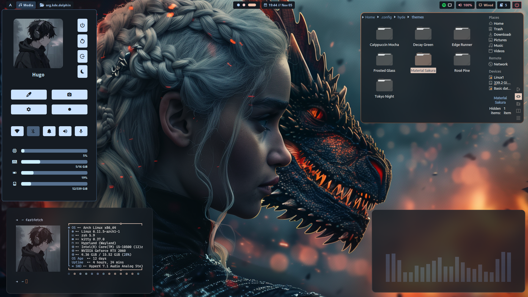Toggle the Wi-Fi button
The height and width of the screenshot is (297, 528).
pyautogui.click(x=17, y=131)
